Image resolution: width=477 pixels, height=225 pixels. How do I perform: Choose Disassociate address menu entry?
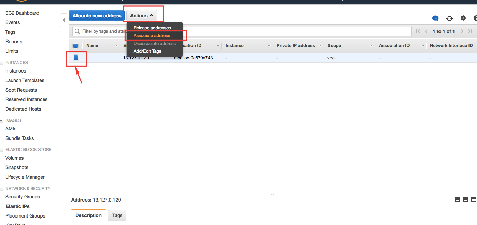(x=155, y=44)
